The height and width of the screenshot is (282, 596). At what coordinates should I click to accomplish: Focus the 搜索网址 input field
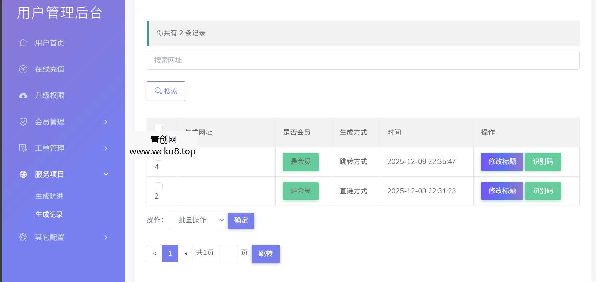[x=363, y=60]
